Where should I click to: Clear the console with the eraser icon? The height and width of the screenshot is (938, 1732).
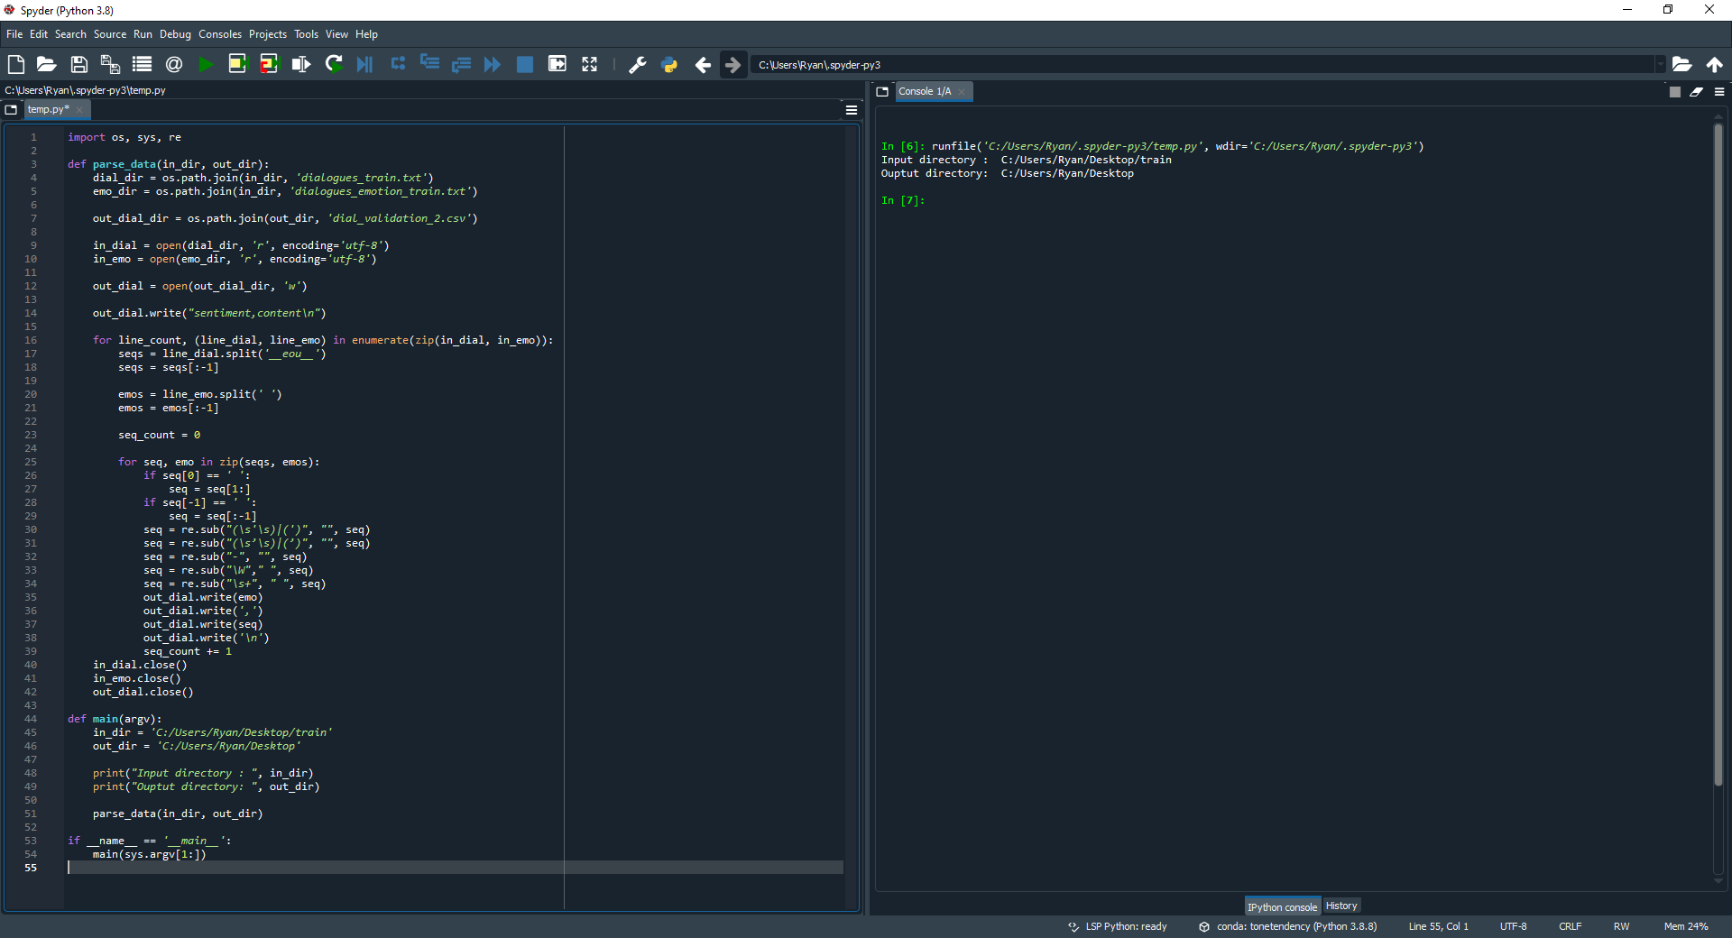tap(1697, 92)
